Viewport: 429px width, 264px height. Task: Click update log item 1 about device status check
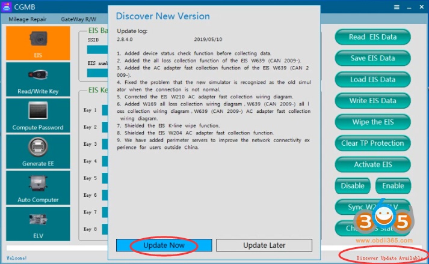[x=194, y=53]
